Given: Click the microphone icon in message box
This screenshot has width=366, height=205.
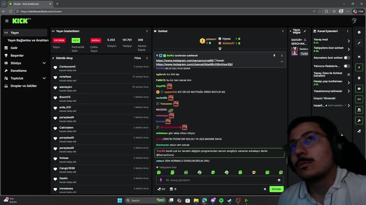Looking at the screenshot, I should click(161, 180).
